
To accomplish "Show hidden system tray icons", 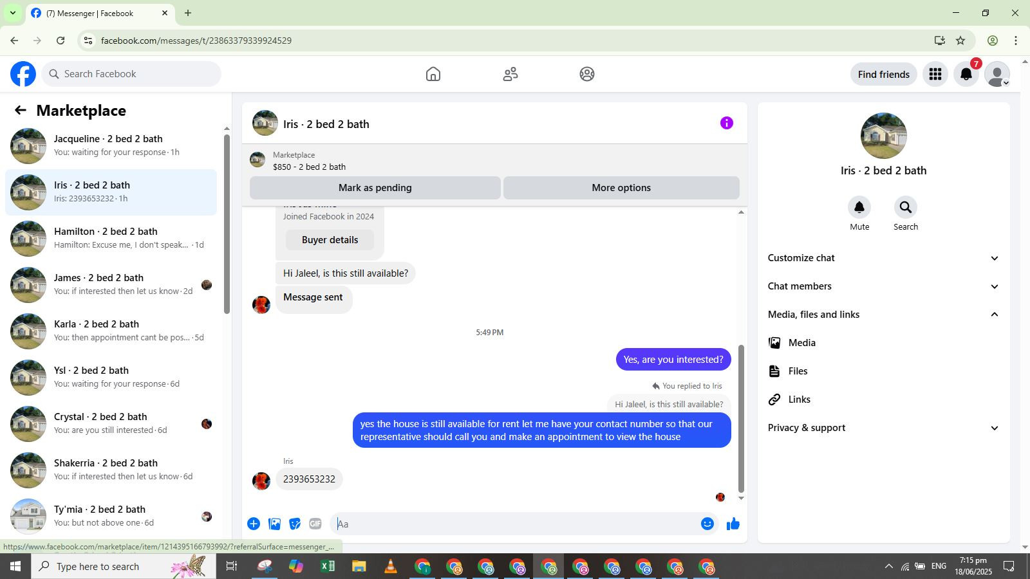I will (x=889, y=566).
